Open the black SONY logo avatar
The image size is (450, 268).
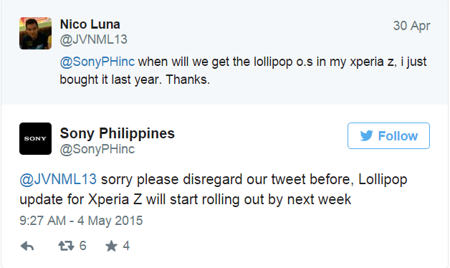[36, 138]
